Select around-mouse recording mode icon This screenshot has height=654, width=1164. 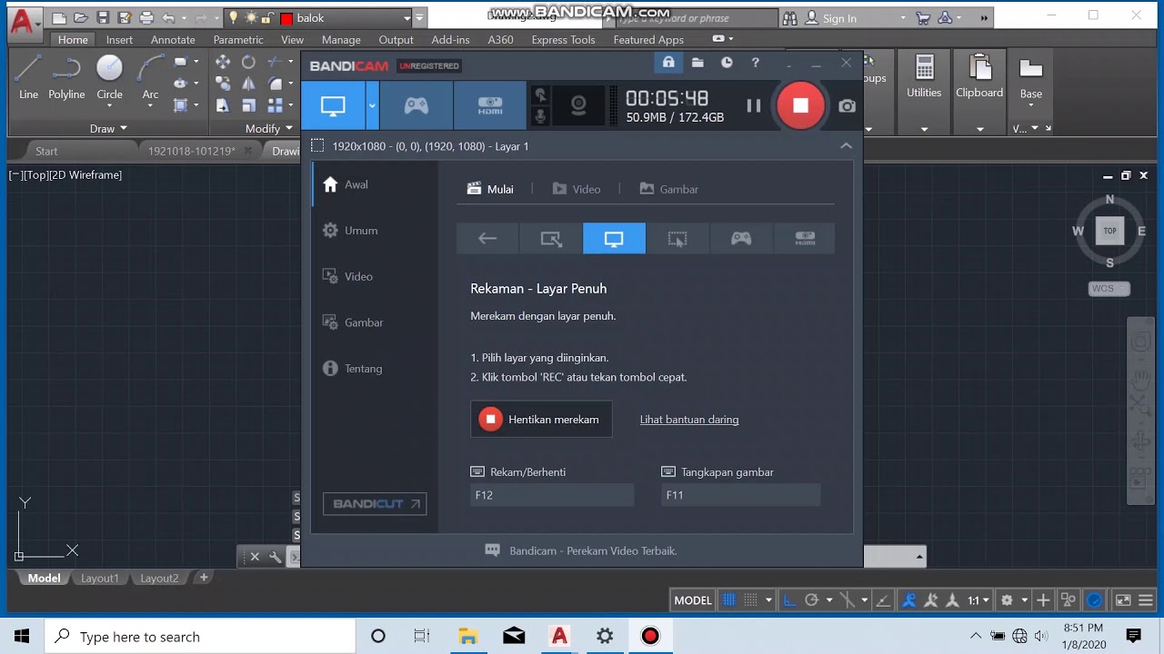[677, 239]
